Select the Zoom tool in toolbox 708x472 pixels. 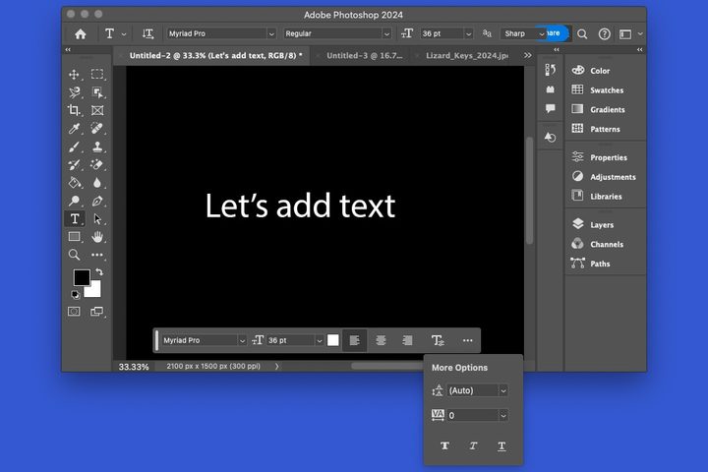tap(74, 255)
